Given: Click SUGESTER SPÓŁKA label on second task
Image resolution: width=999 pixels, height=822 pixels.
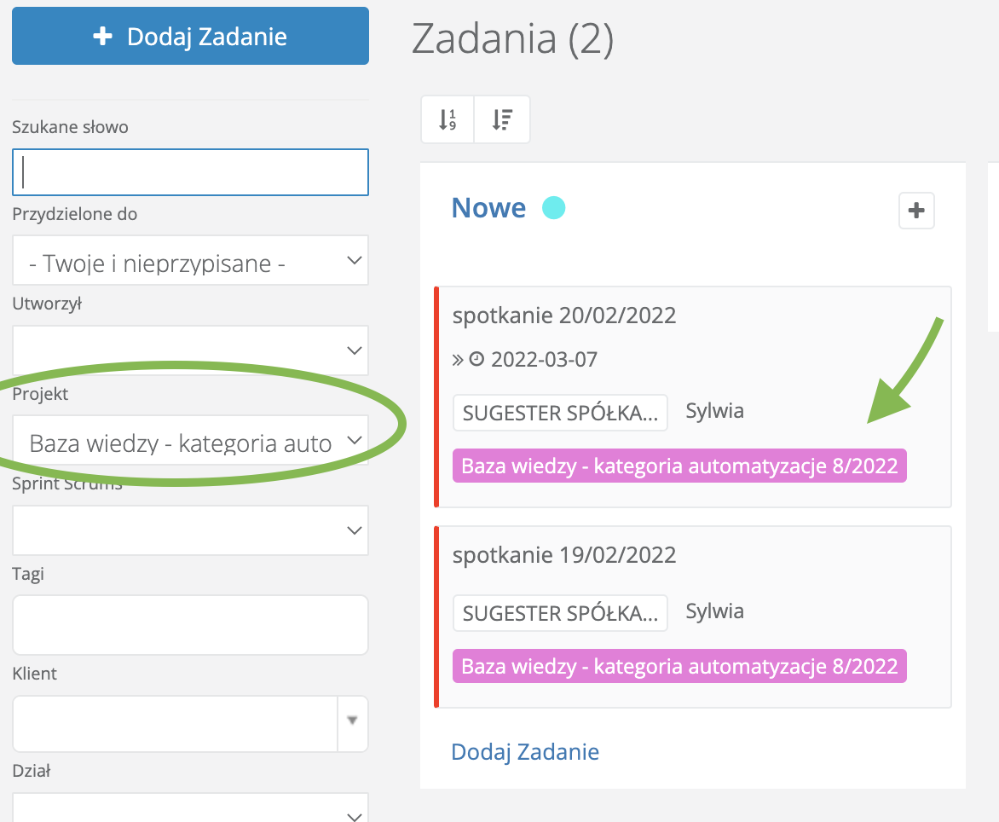Looking at the screenshot, I should tap(560, 613).
